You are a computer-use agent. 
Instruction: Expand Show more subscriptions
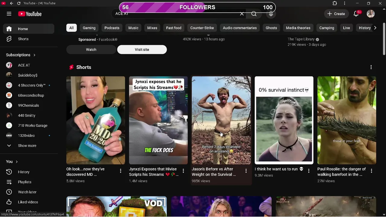click(29, 146)
